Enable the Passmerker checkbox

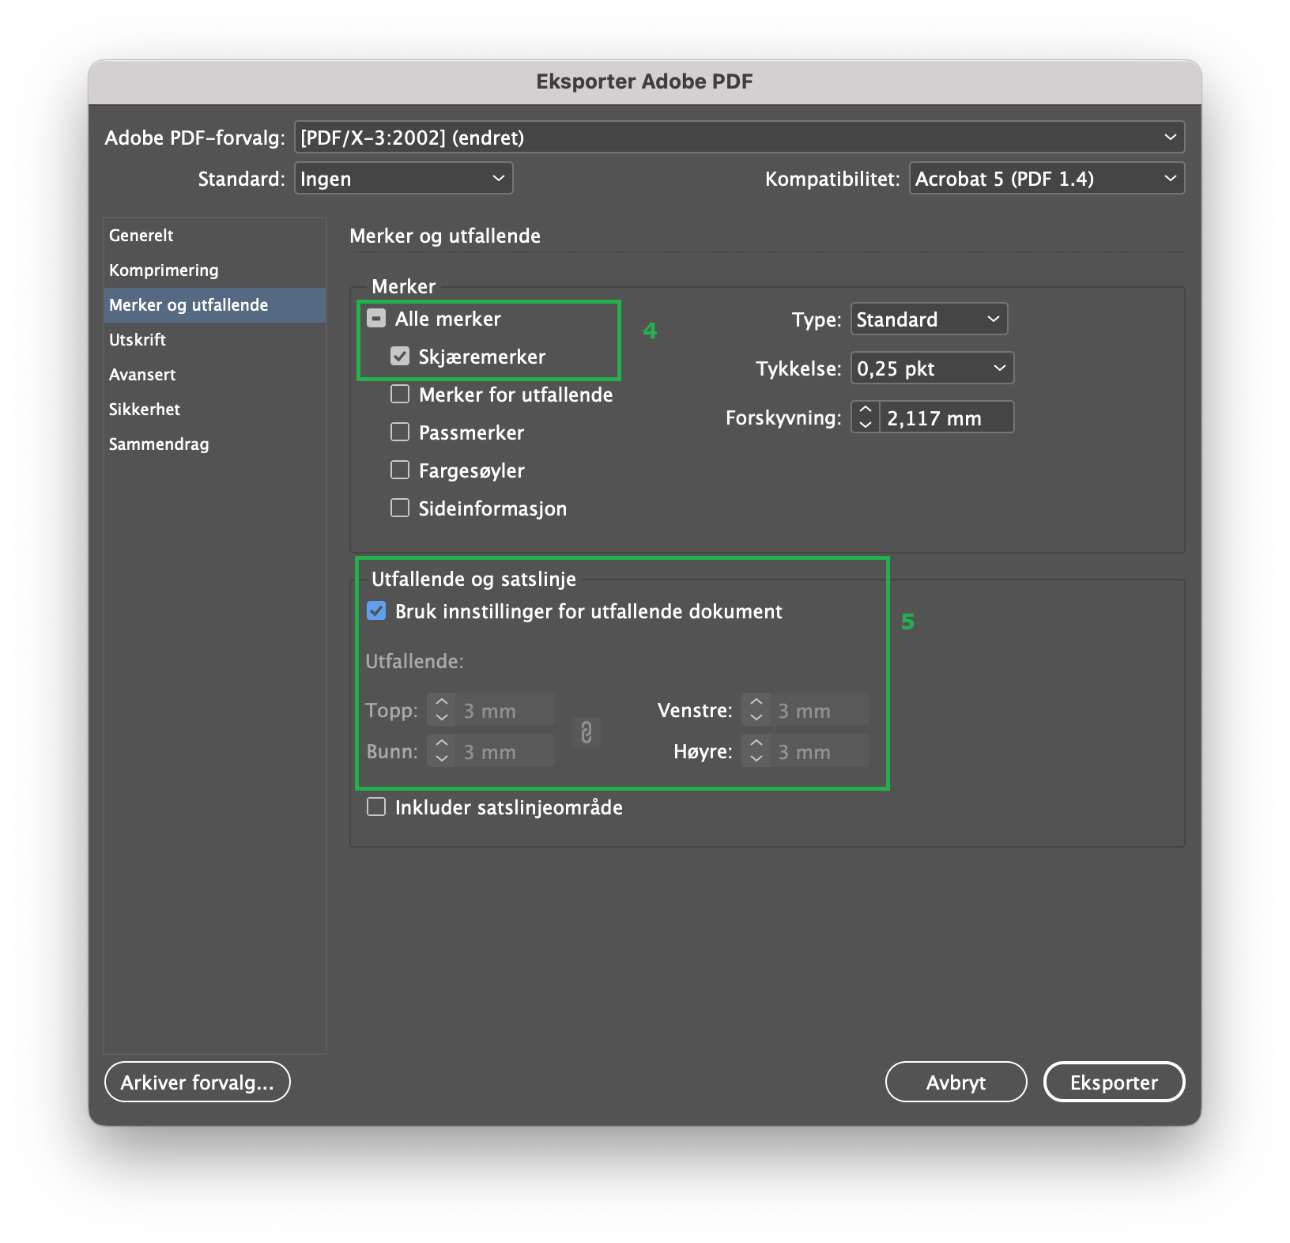point(400,433)
